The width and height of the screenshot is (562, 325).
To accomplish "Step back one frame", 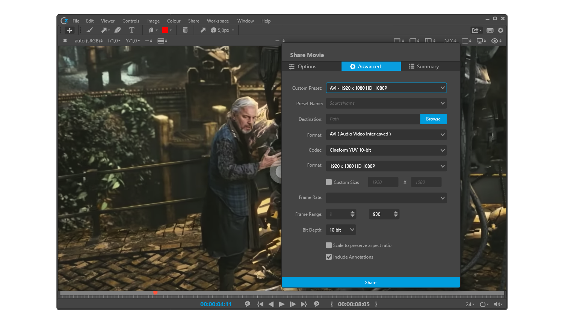I will pyautogui.click(x=271, y=304).
